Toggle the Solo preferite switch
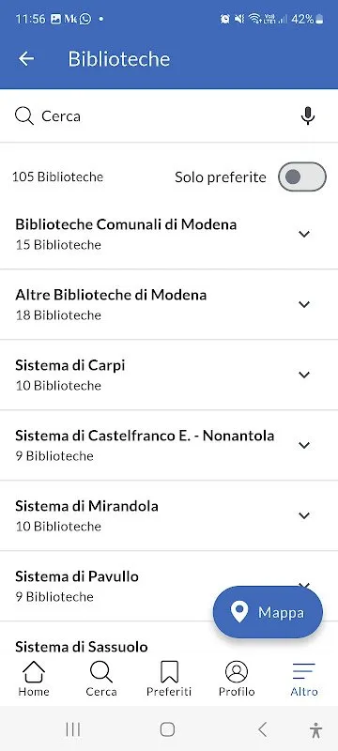This screenshot has width=338, height=751. pos(302,176)
